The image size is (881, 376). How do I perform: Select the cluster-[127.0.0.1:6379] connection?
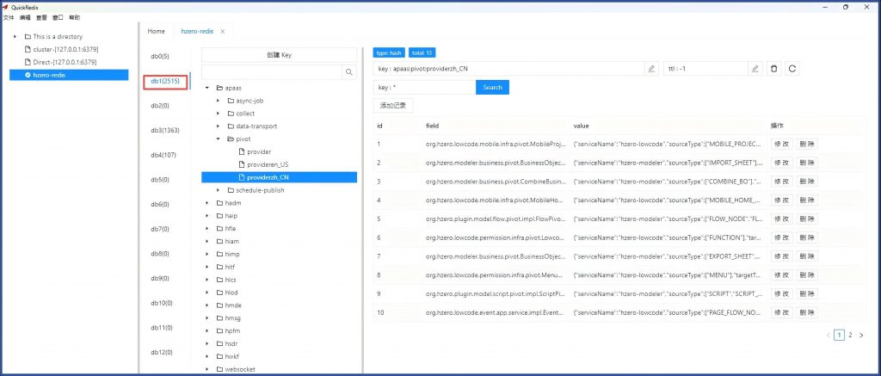pos(59,49)
